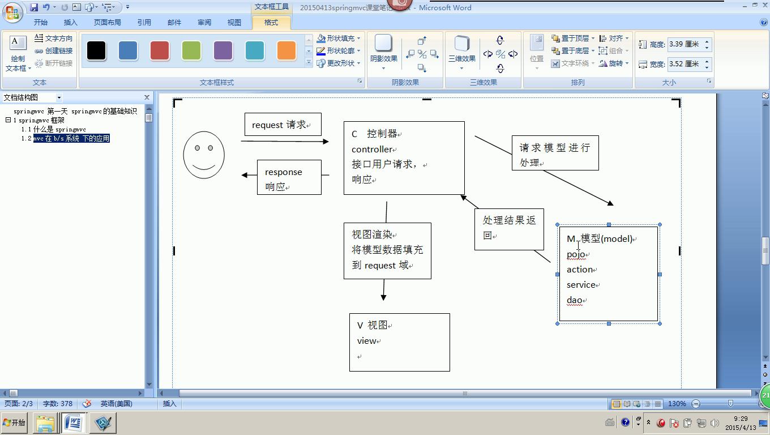This screenshot has height=435, width=770.
Task: Open the Change Shape (更改形状) dropdown
Action: tap(339, 63)
